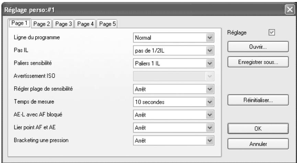Toggle the Réglage checkbox

(272, 33)
